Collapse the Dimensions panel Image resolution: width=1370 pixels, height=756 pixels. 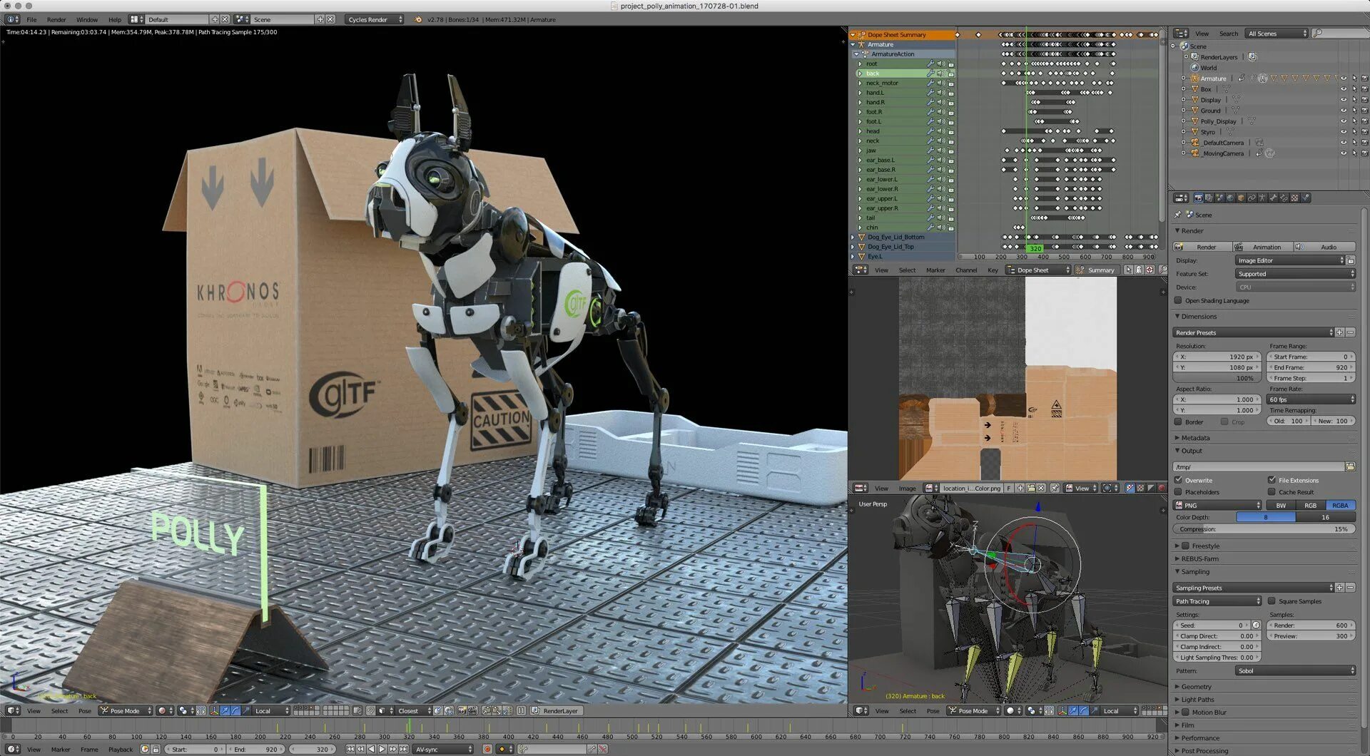pyautogui.click(x=1199, y=316)
